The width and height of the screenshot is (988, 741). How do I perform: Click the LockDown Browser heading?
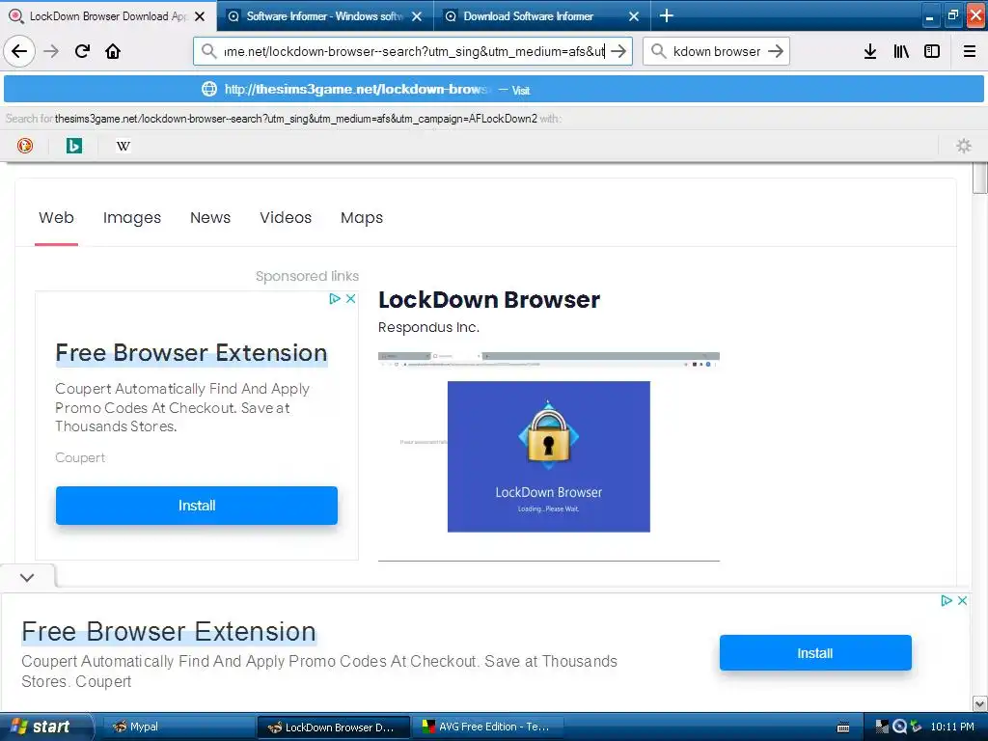489,300
